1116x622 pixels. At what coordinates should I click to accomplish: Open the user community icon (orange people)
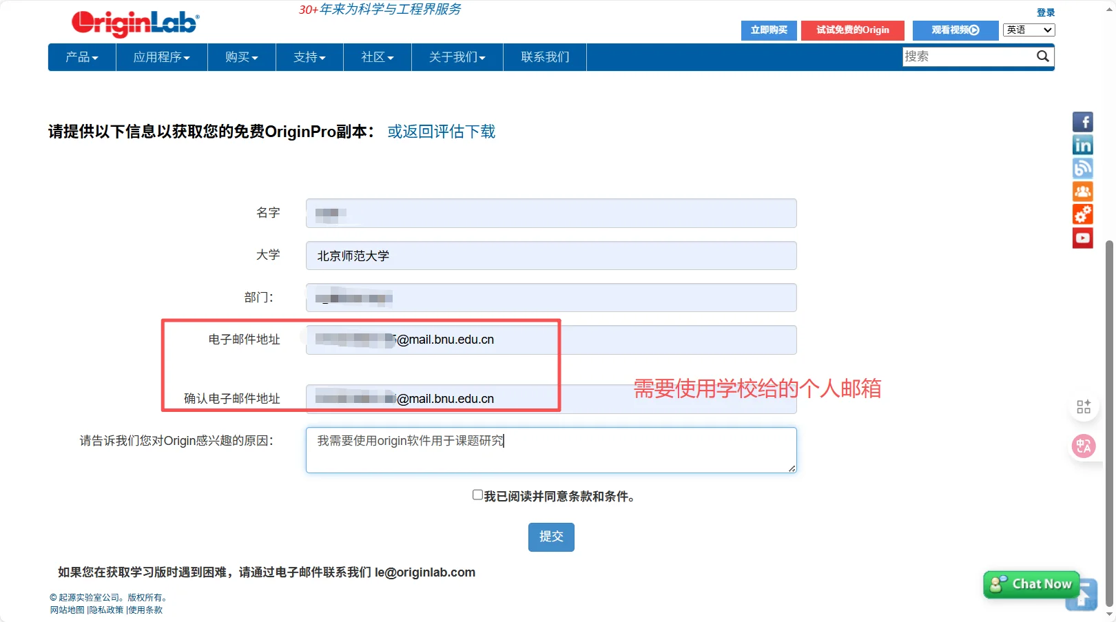pyautogui.click(x=1083, y=191)
